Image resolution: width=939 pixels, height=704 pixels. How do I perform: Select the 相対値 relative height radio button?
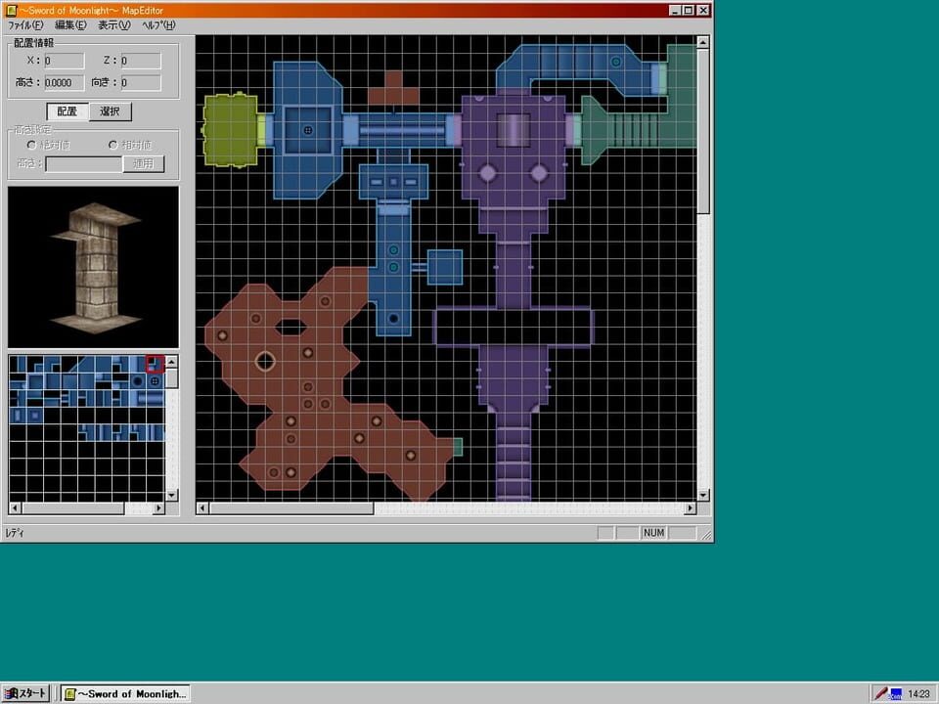click(x=113, y=145)
